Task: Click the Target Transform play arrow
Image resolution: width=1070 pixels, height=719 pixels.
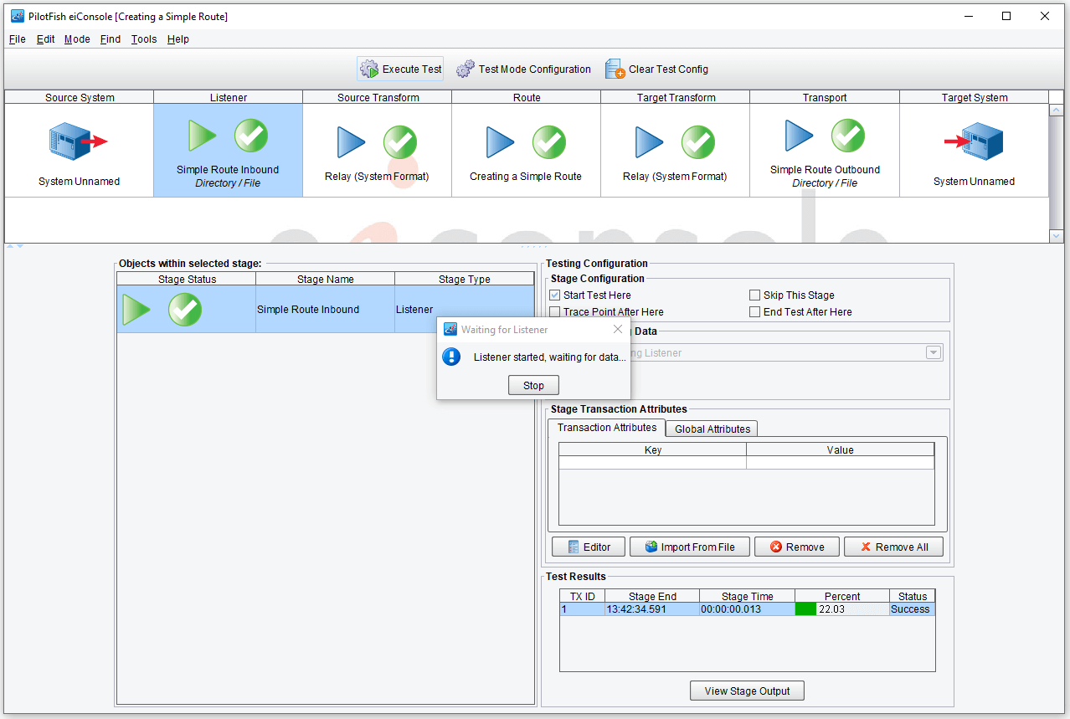Action: [650, 142]
